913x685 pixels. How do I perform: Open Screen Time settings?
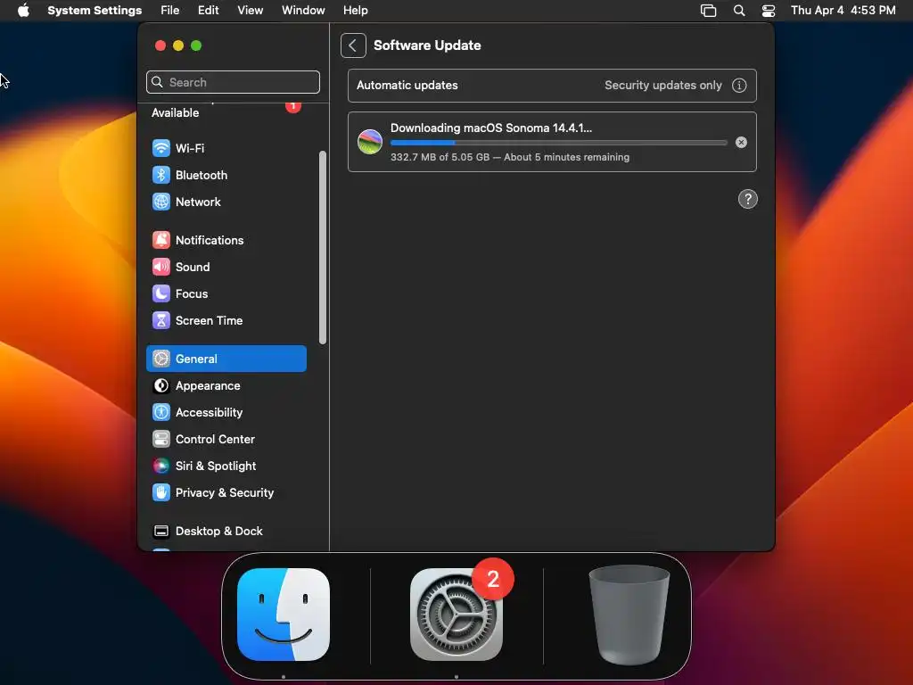tap(226, 320)
